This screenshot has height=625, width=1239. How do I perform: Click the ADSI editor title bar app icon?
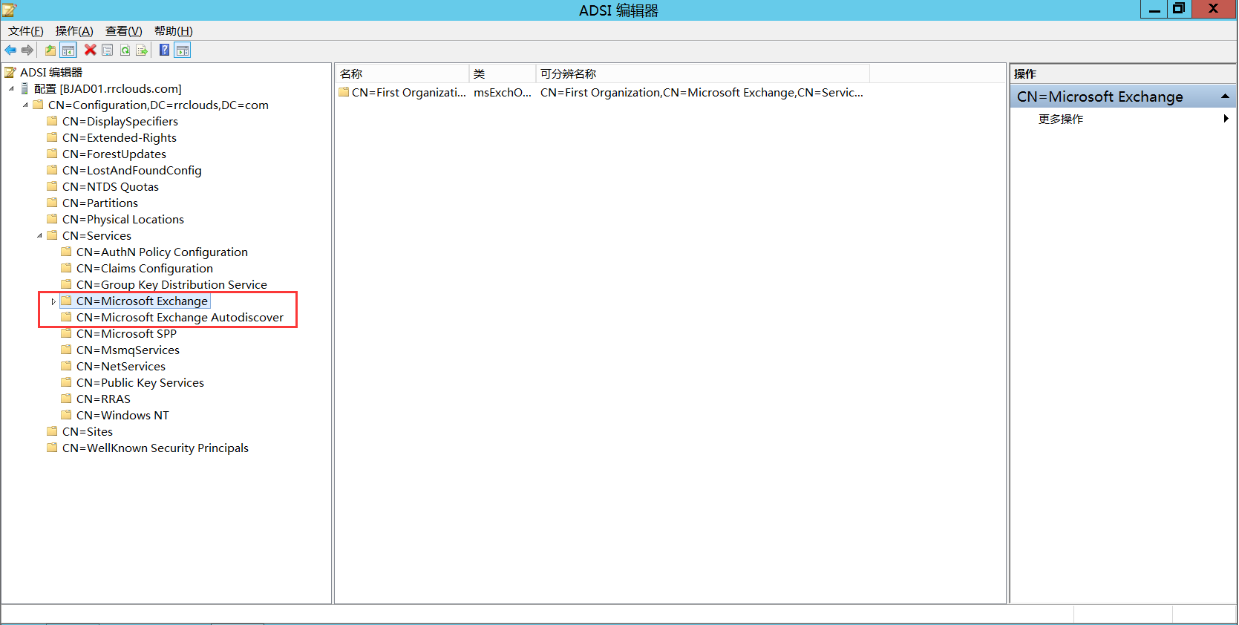click(10, 10)
